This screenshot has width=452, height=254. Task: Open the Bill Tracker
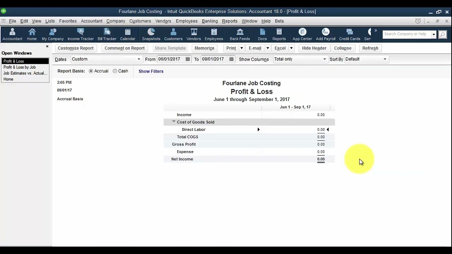(x=107, y=35)
